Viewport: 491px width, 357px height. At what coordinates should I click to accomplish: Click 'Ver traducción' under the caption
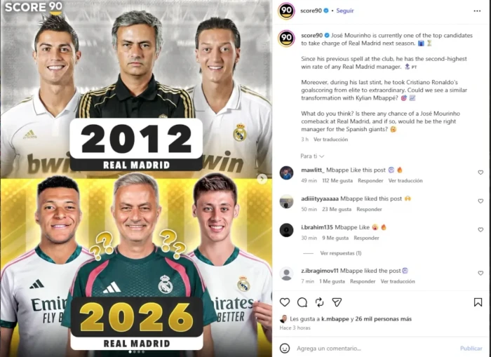point(330,140)
